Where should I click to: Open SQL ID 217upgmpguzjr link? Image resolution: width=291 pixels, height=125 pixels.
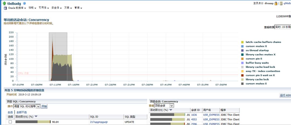pyautogui.click(x=98, y=122)
